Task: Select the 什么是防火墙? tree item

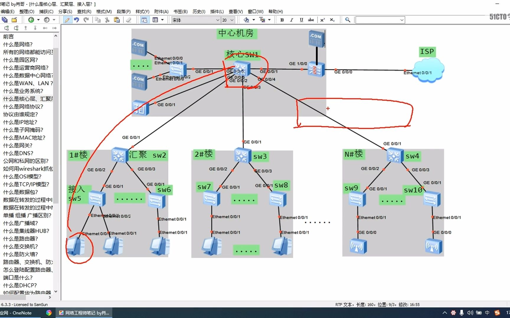Action: (20, 254)
